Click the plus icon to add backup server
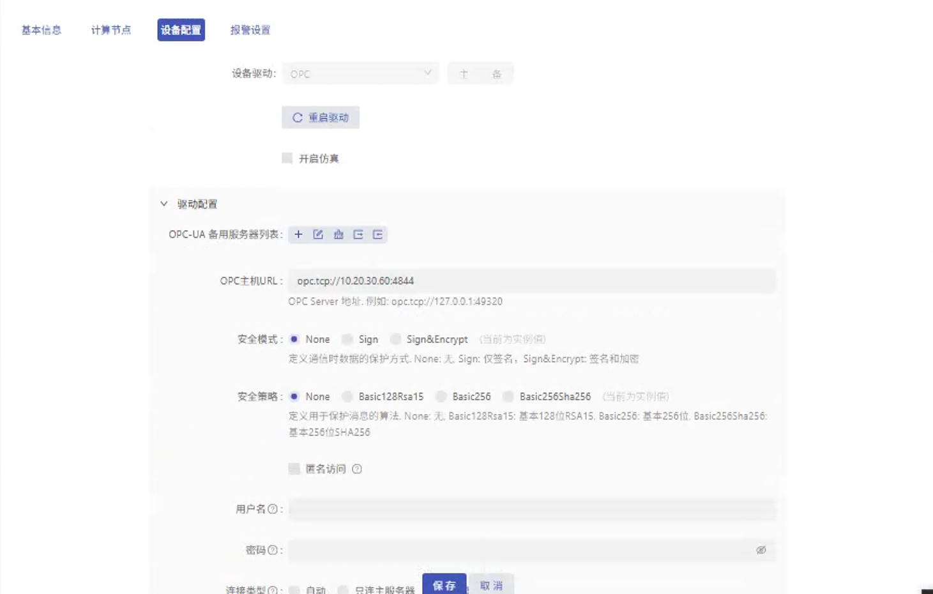Viewport: 933px width, 594px height. 298,234
